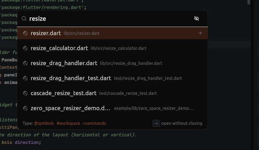Click the Dart file icon beside resize_drag_handler_test.dart
The image size is (259, 150).
point(25,78)
